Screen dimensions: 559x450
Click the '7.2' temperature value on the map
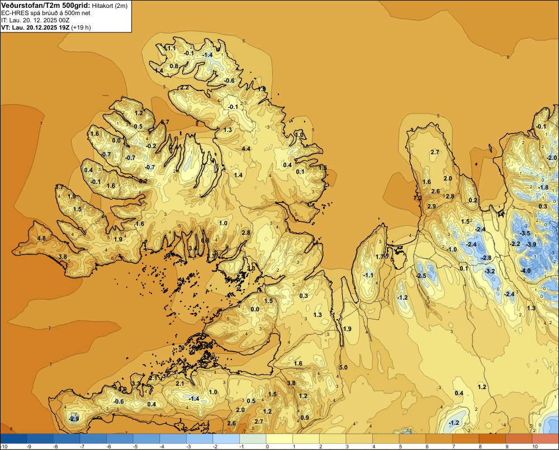(x=418, y=198)
